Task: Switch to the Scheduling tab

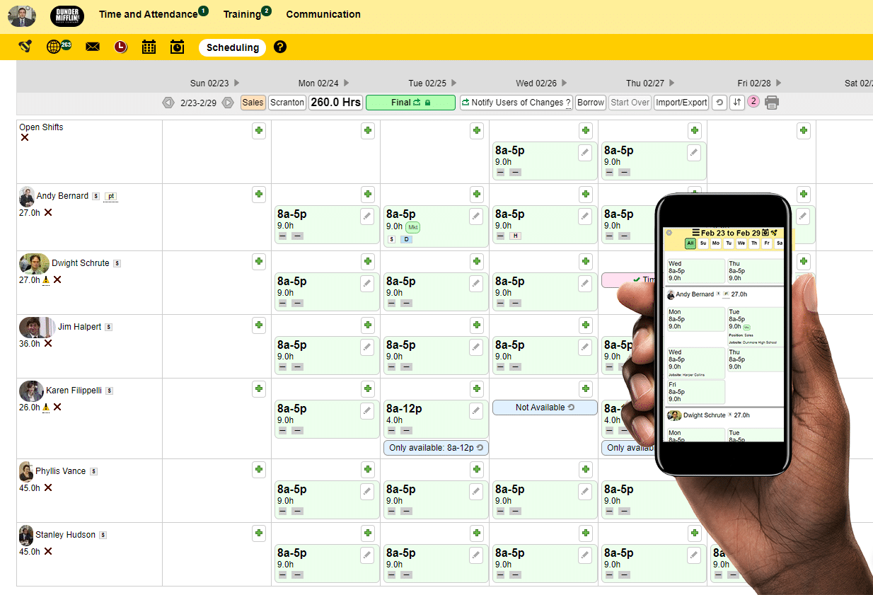Action: tap(232, 47)
